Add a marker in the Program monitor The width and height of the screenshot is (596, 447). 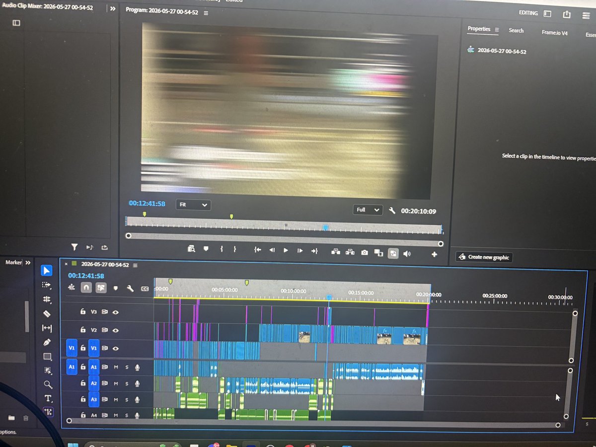pyautogui.click(x=206, y=250)
